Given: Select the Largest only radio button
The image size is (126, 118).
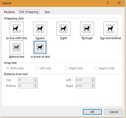Looking at the screenshot, I should 96,68.
